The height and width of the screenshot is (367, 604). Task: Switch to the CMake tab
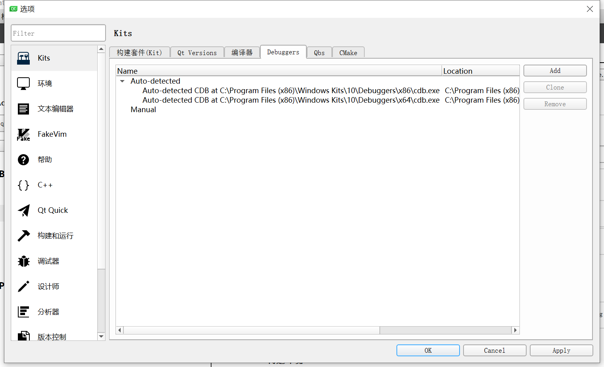click(348, 53)
